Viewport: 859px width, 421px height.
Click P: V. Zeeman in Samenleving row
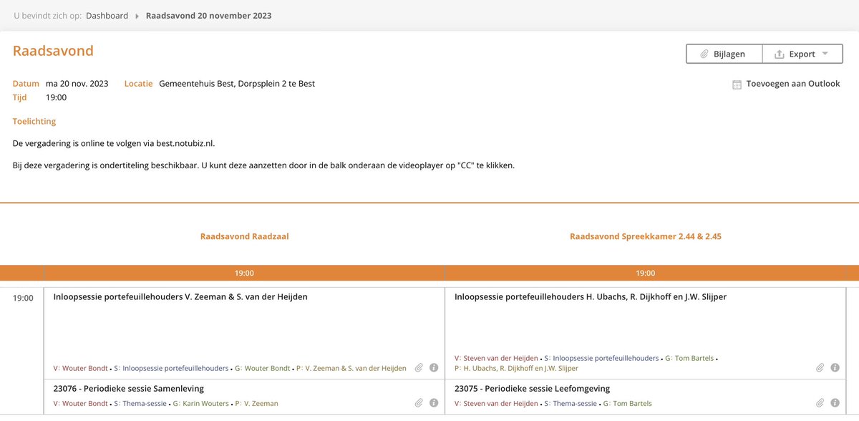tap(256, 404)
